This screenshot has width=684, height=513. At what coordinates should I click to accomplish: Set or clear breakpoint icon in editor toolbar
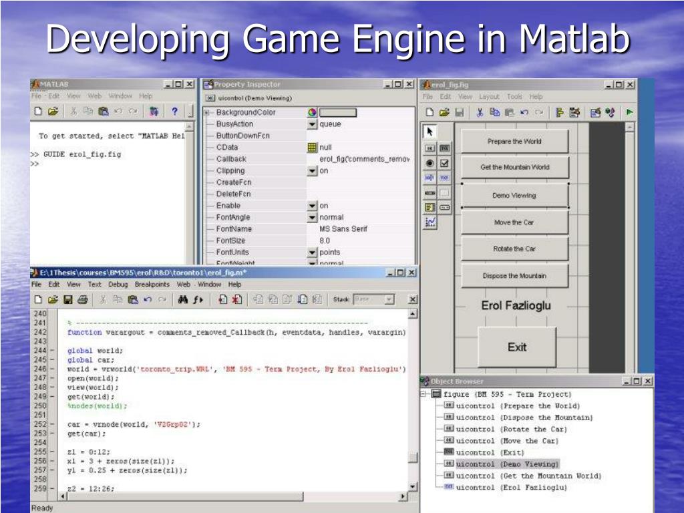(223, 299)
